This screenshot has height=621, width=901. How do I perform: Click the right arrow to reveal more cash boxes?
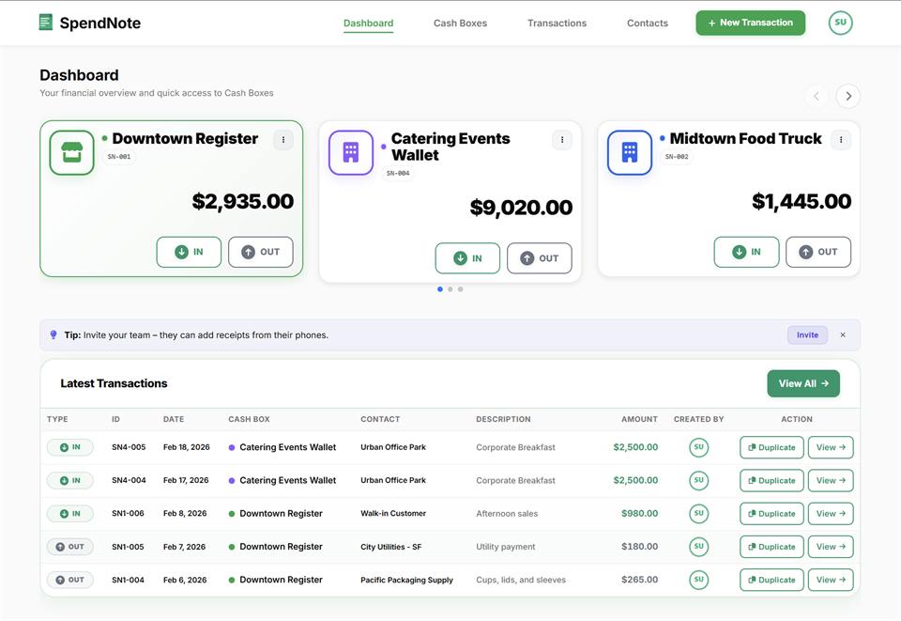pyautogui.click(x=848, y=95)
